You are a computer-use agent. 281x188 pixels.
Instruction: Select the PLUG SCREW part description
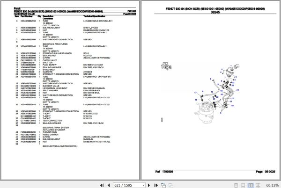[x=50, y=65]
